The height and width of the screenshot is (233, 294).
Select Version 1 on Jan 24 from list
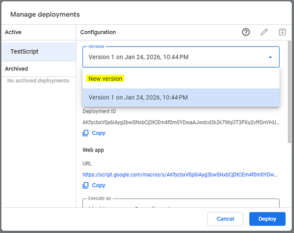pyautogui.click(x=138, y=97)
